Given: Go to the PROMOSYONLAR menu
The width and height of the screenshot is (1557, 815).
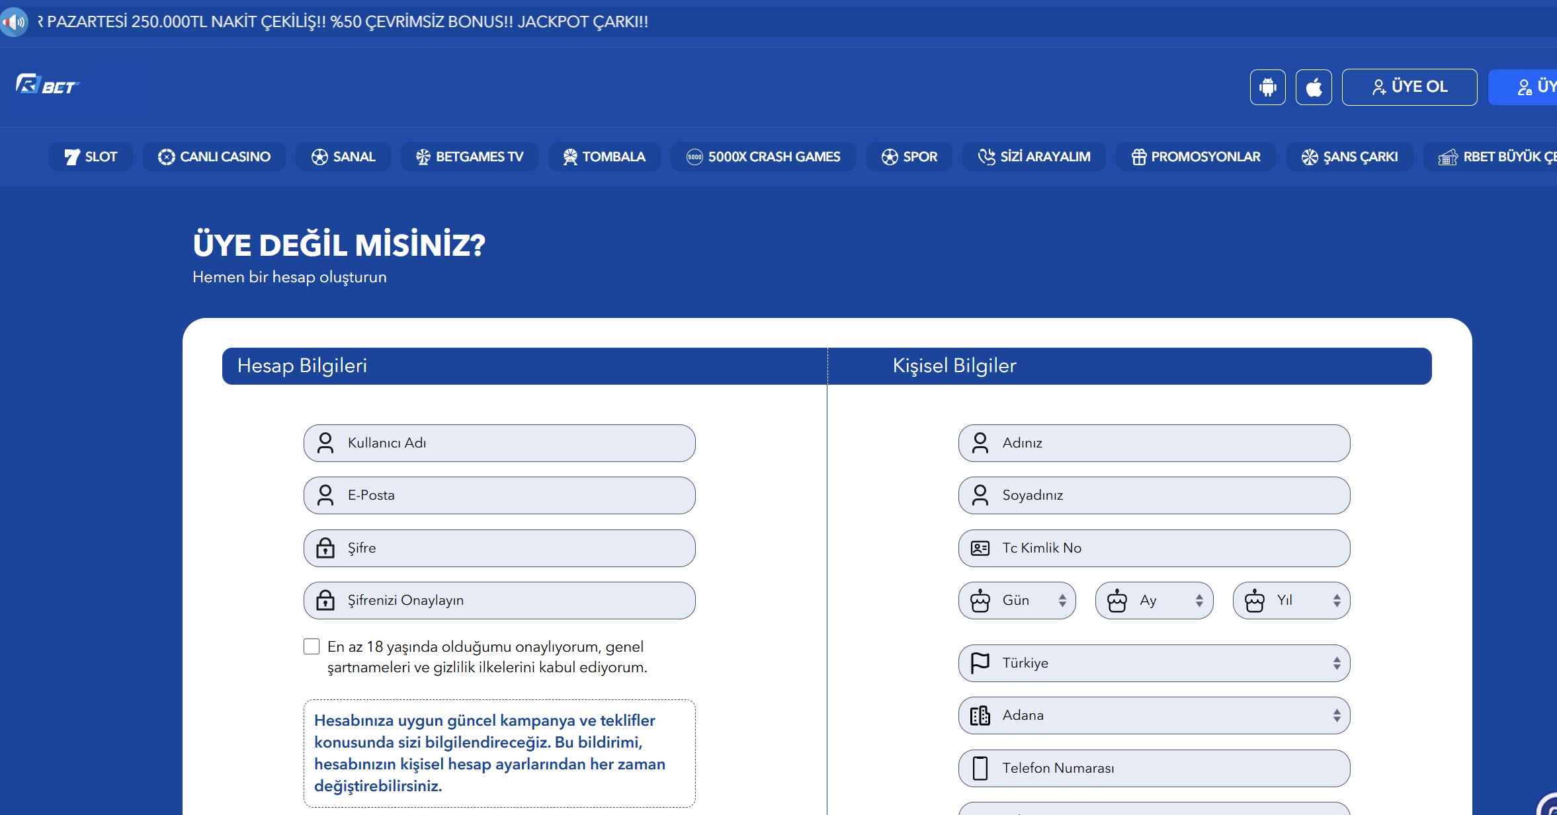Looking at the screenshot, I should [1195, 157].
